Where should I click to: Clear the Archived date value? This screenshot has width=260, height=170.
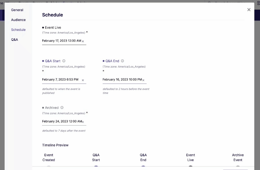(83, 122)
